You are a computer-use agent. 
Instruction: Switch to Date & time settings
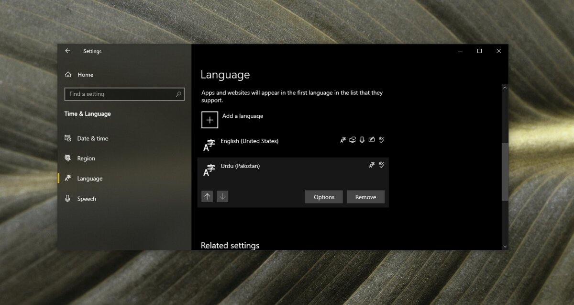(x=92, y=138)
